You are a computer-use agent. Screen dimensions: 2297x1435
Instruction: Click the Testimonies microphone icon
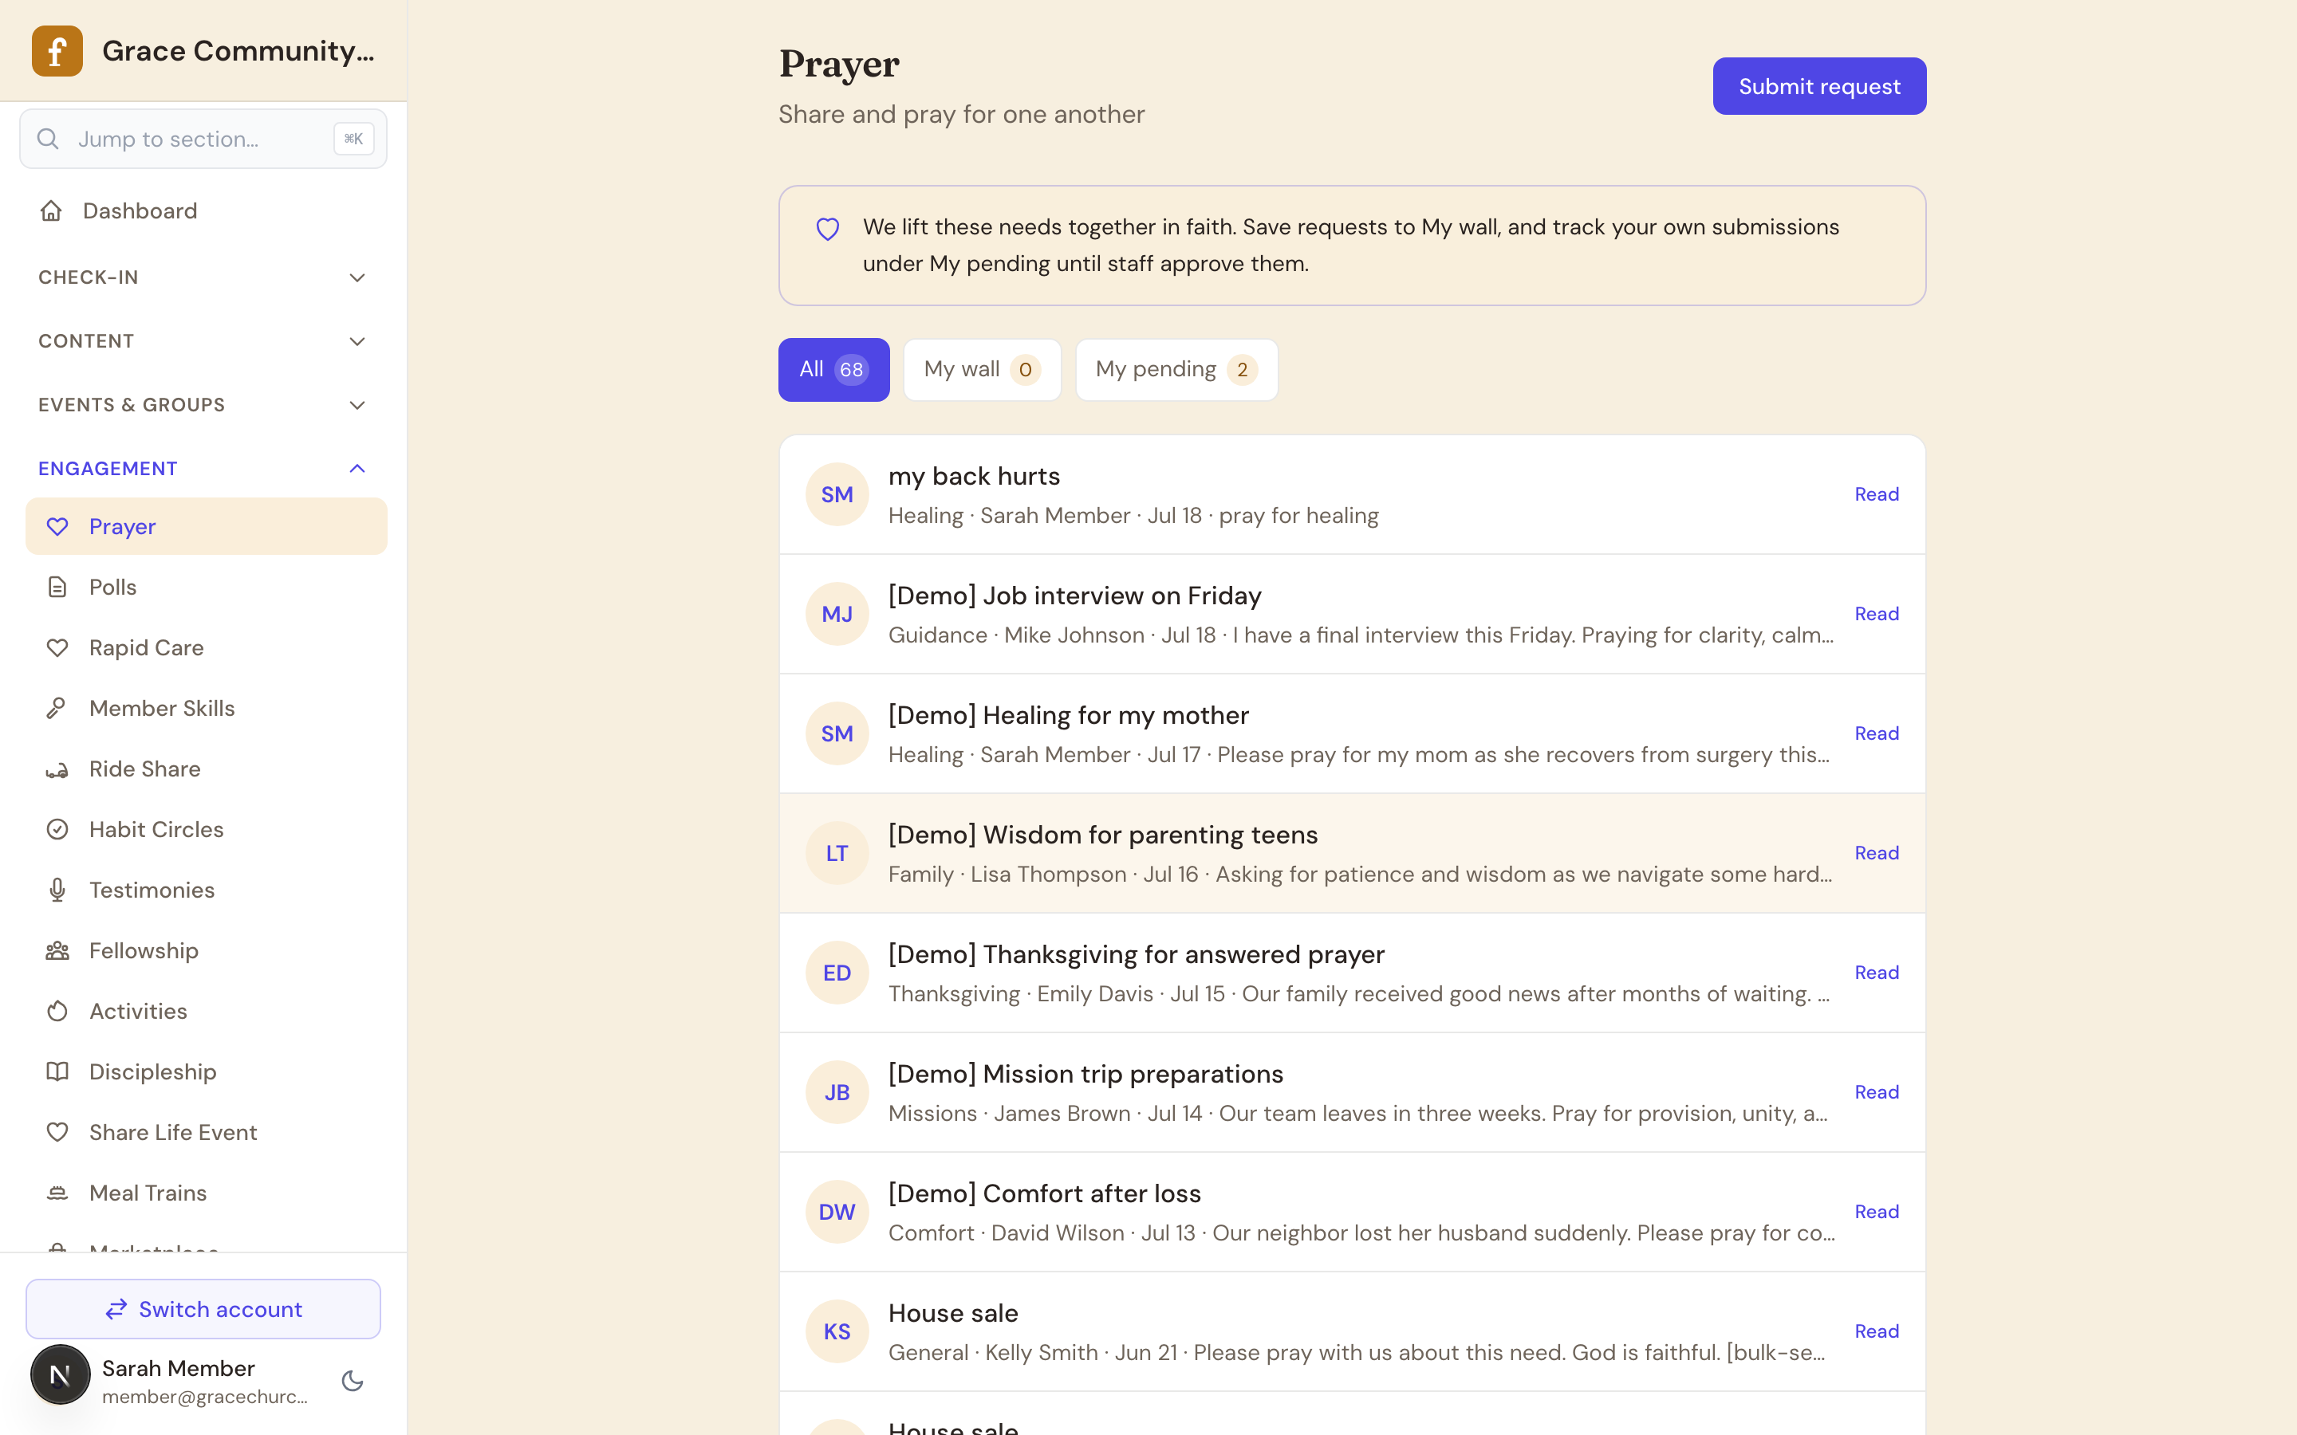click(x=58, y=890)
